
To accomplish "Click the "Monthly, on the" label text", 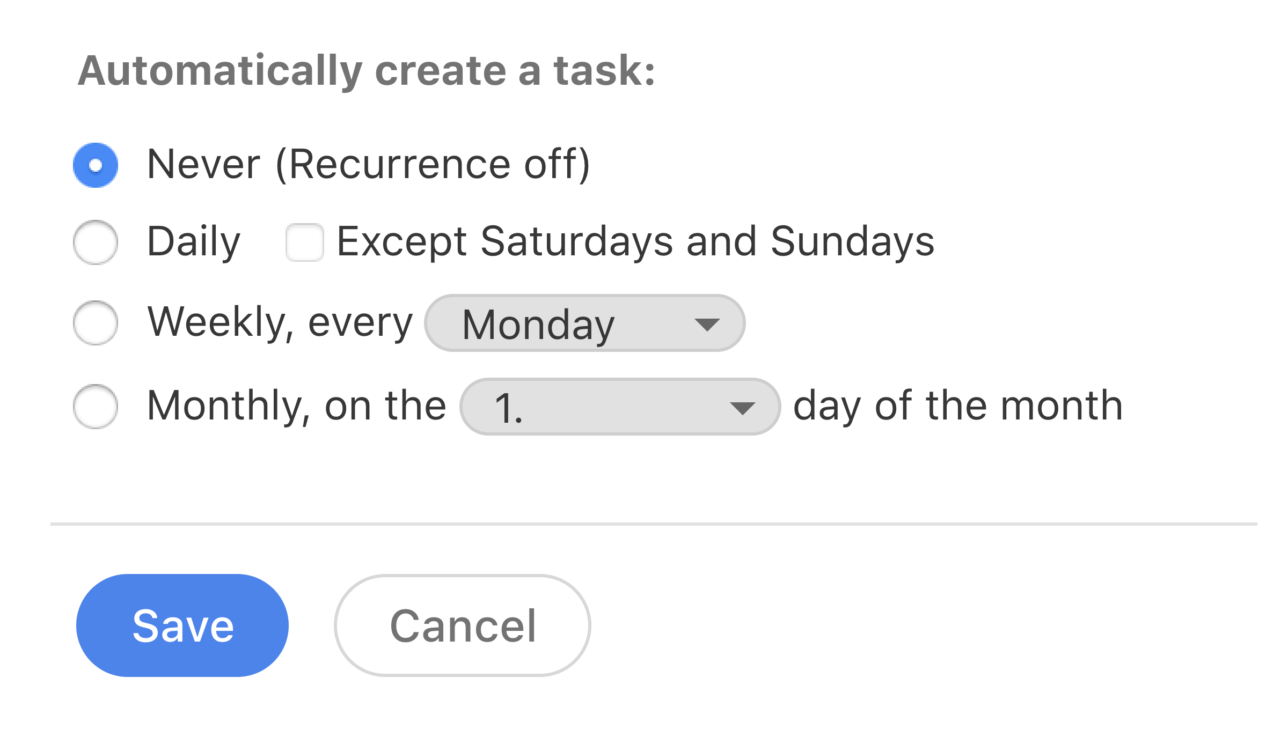I will pos(296,406).
